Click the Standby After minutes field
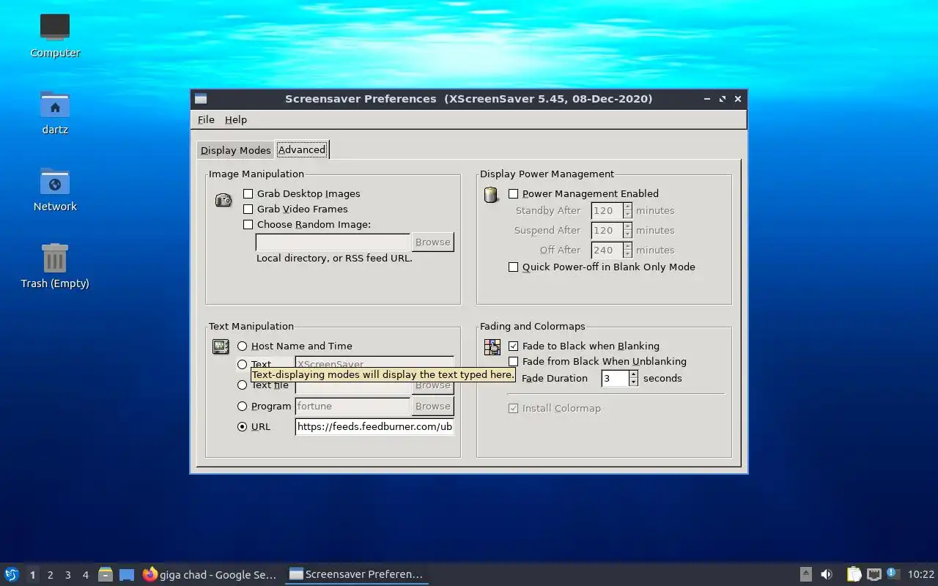 pos(607,211)
